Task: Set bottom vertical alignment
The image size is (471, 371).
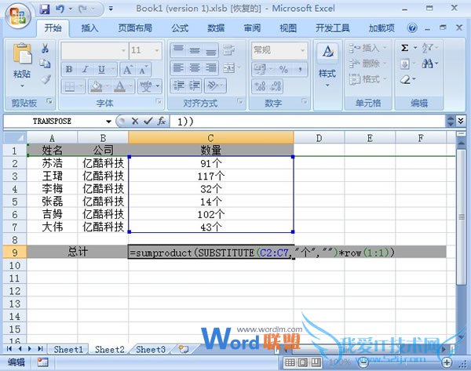Action: coord(211,50)
